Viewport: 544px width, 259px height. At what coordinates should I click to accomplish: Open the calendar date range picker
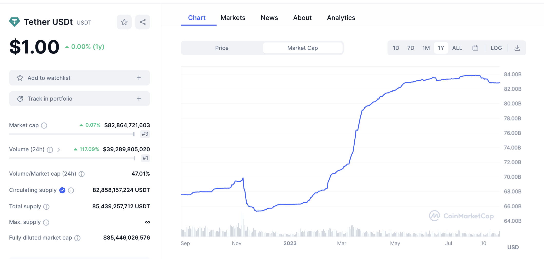pyautogui.click(x=475, y=48)
